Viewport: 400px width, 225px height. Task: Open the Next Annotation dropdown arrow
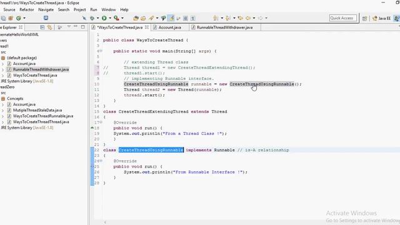222,18
